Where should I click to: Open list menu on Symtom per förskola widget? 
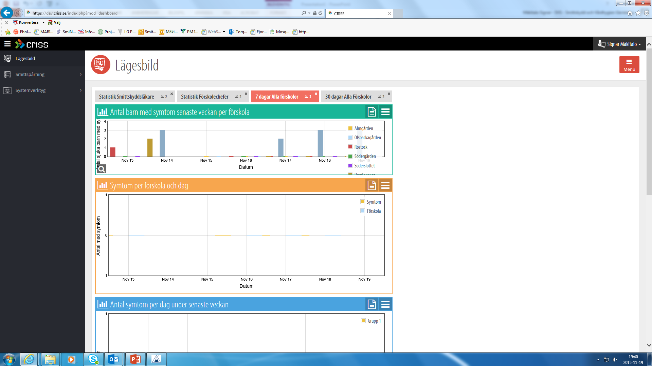click(x=385, y=185)
